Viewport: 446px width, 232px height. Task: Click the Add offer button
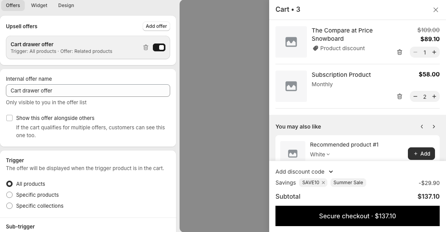tap(156, 26)
